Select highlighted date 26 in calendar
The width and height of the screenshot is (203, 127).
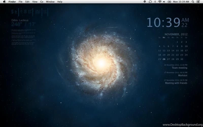(x=164, y=59)
